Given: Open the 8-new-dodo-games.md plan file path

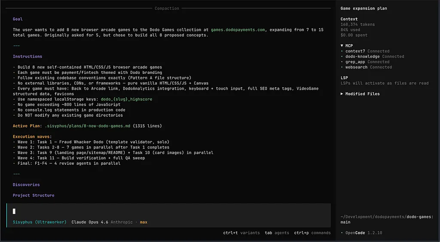Looking at the screenshot, I should 87,126.
